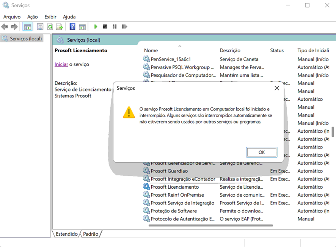
Task: Click the Iniciar link to start service
Action: [x=61, y=64]
